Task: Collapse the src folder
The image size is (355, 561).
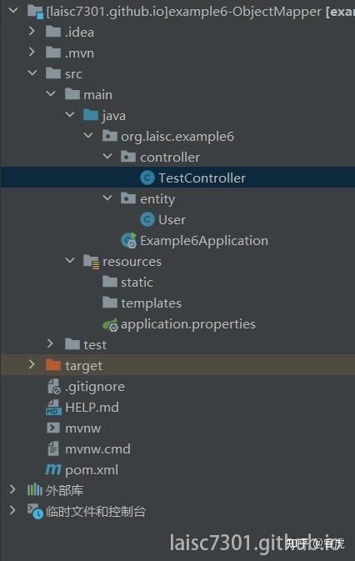Action: click(32, 73)
